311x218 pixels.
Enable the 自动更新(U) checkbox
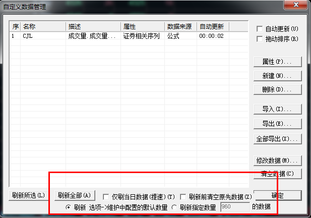[260, 29]
